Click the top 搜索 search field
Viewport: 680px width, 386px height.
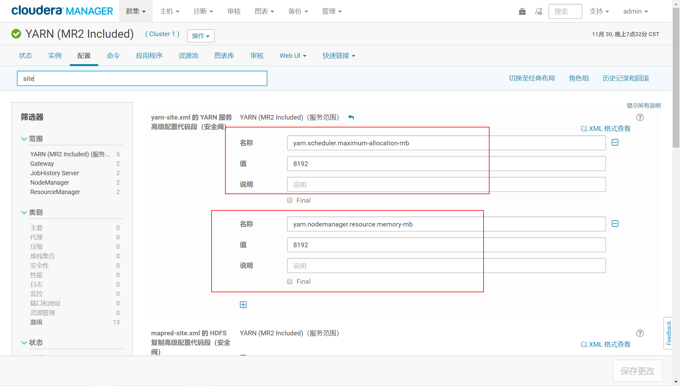(565, 11)
